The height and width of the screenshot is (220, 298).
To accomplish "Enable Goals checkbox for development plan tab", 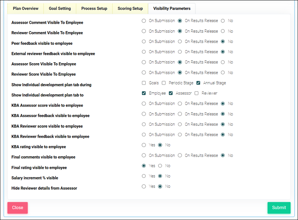I will pyautogui.click(x=144, y=83).
